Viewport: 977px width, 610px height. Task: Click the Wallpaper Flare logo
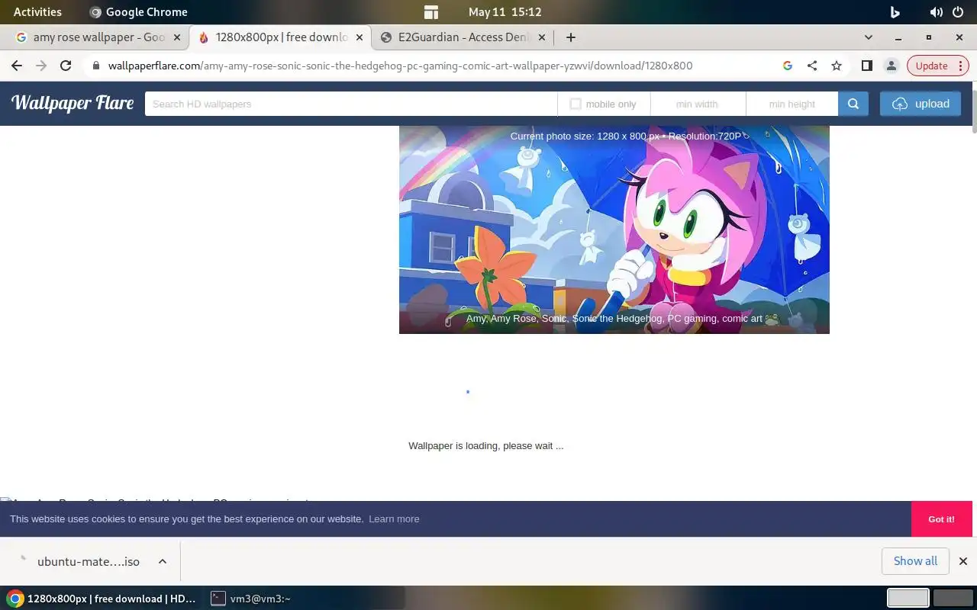tap(73, 103)
